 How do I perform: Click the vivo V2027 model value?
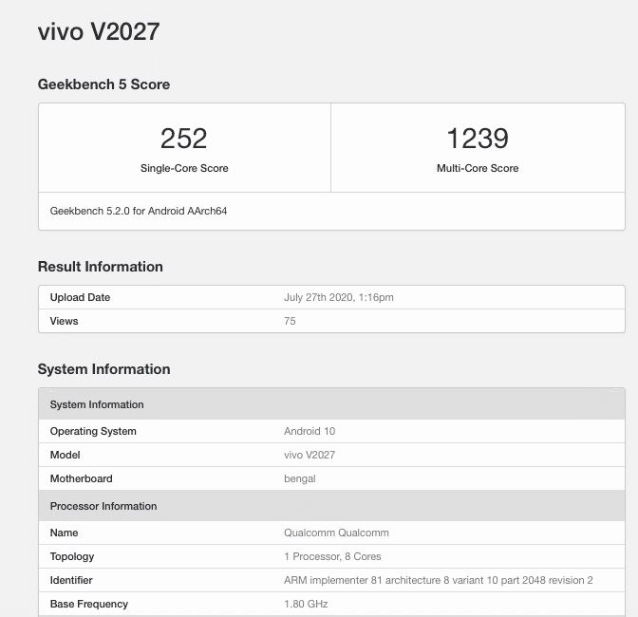[310, 455]
